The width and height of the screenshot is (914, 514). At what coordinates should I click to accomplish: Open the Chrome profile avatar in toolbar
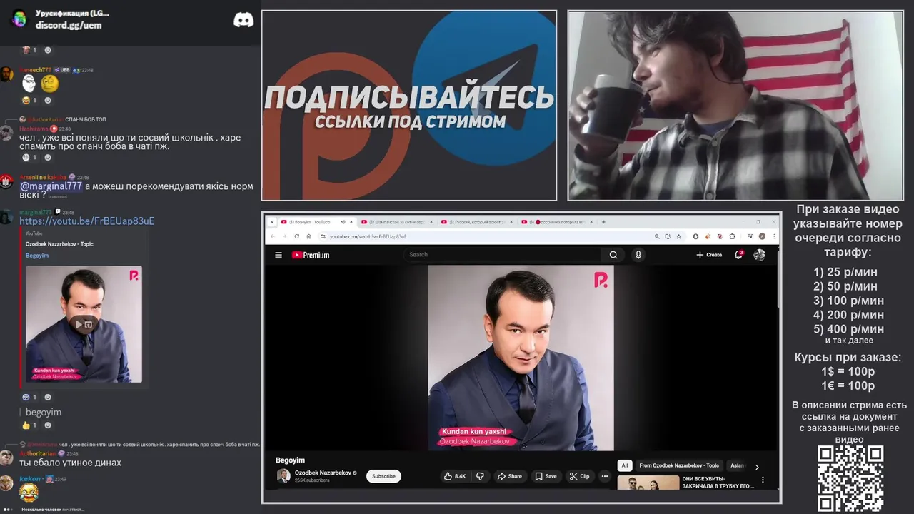click(762, 236)
